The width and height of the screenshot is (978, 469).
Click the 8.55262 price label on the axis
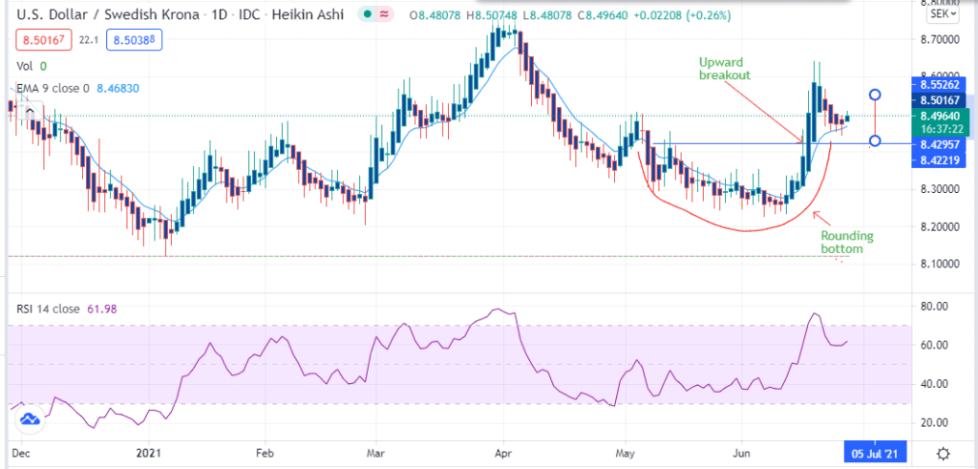click(x=940, y=83)
